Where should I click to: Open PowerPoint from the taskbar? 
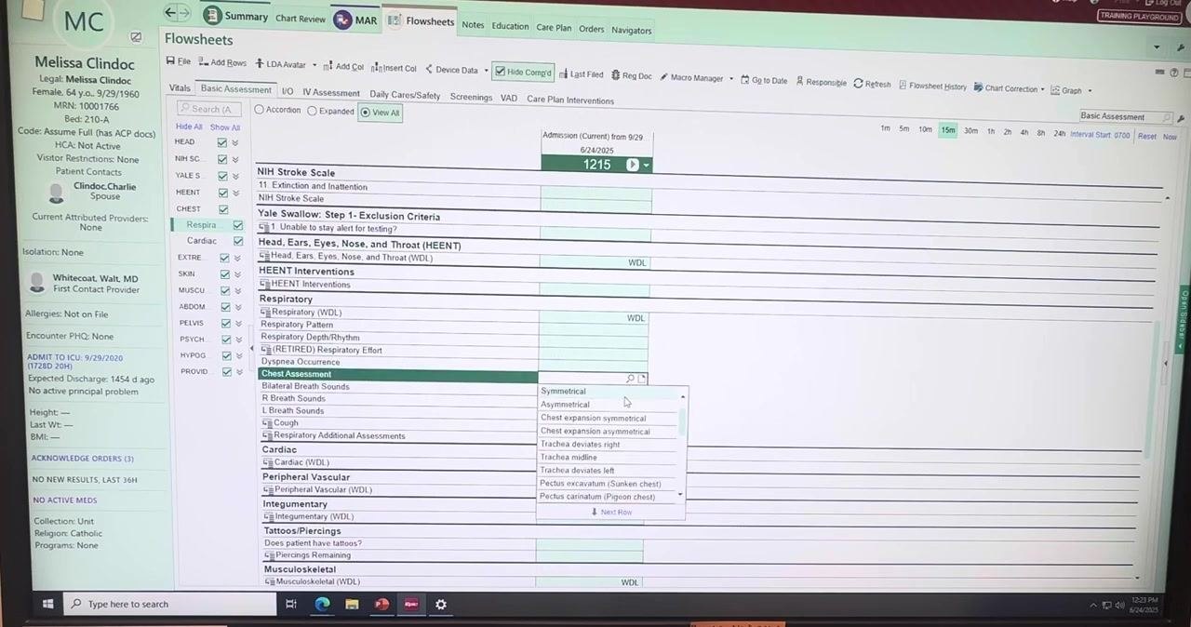[381, 604]
